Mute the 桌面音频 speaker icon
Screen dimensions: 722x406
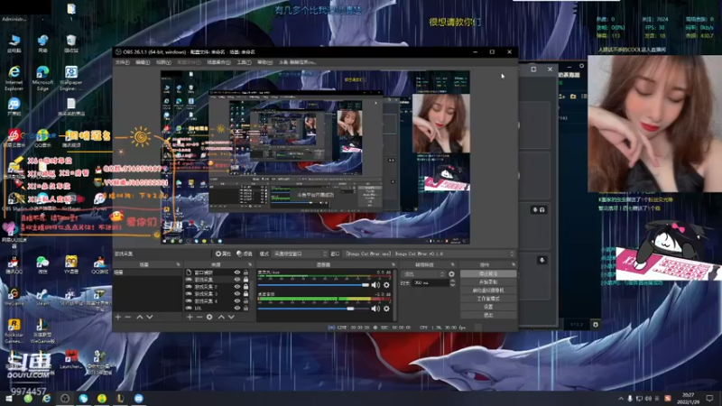(x=375, y=309)
